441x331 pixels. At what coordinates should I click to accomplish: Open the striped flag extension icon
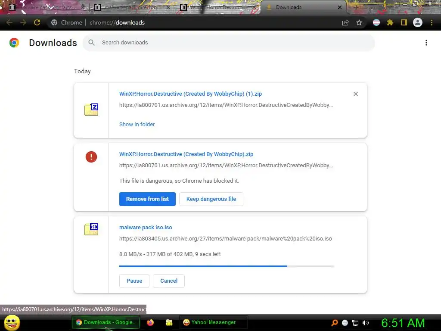376,22
